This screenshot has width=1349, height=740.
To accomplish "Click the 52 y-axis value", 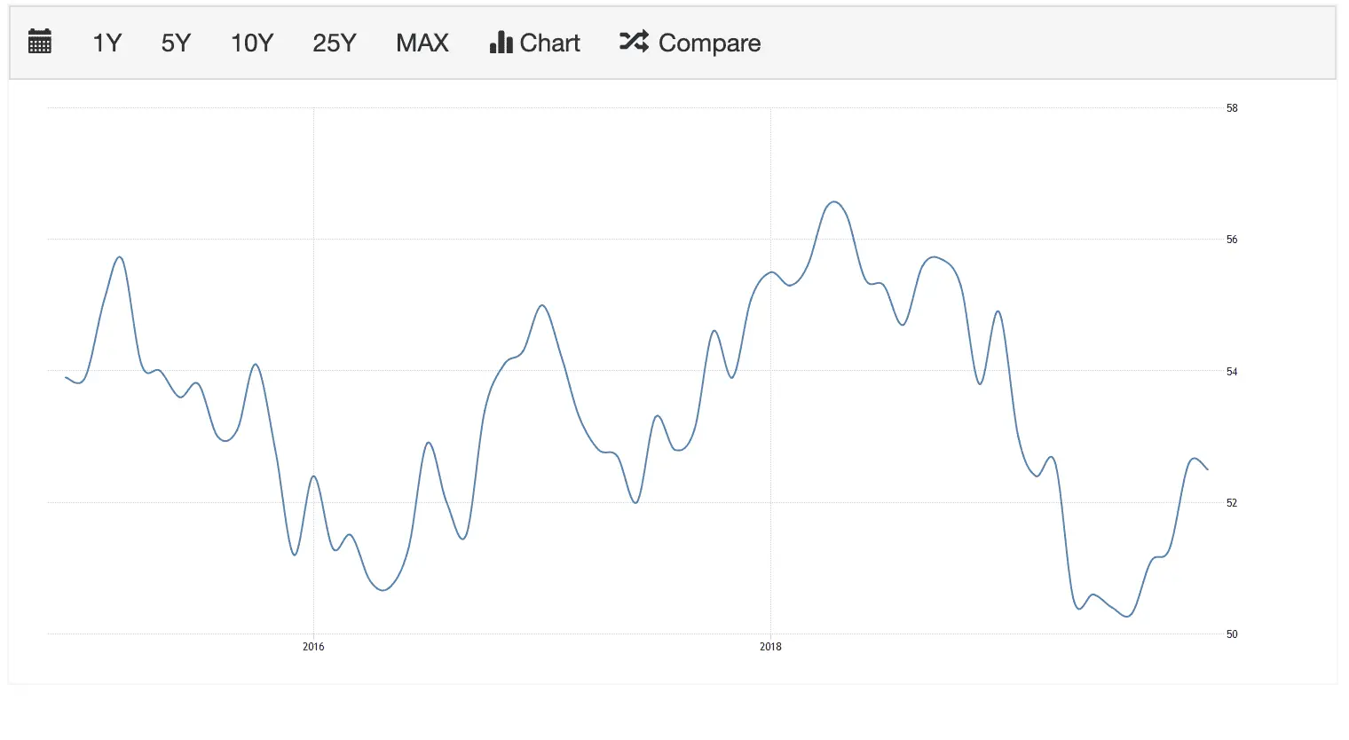I will click(x=1232, y=503).
